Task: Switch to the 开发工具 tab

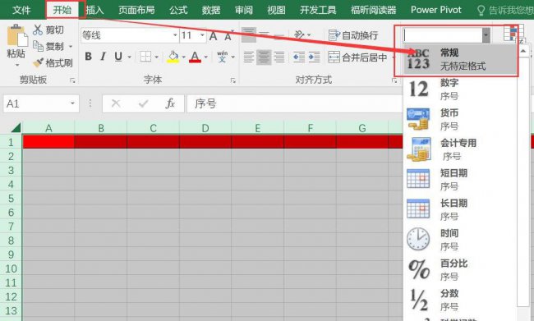Action: pyautogui.click(x=318, y=10)
